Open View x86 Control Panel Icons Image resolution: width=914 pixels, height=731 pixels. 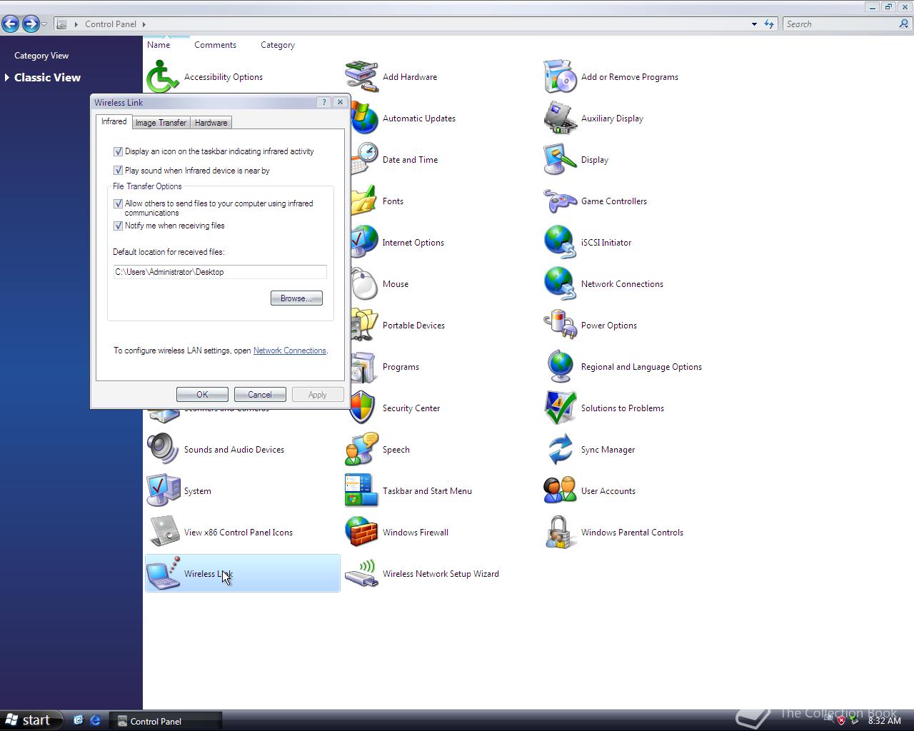click(x=163, y=532)
